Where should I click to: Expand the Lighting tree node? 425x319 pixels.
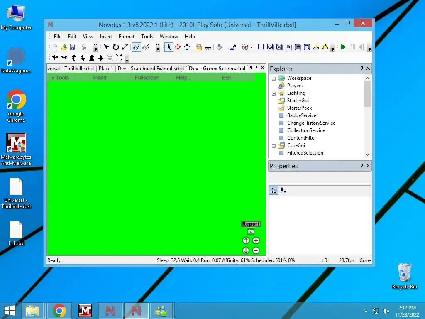(x=274, y=93)
